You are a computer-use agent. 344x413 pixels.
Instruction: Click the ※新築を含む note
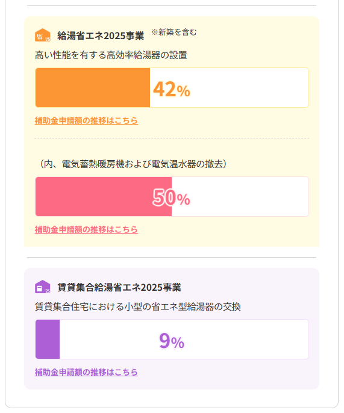point(174,32)
